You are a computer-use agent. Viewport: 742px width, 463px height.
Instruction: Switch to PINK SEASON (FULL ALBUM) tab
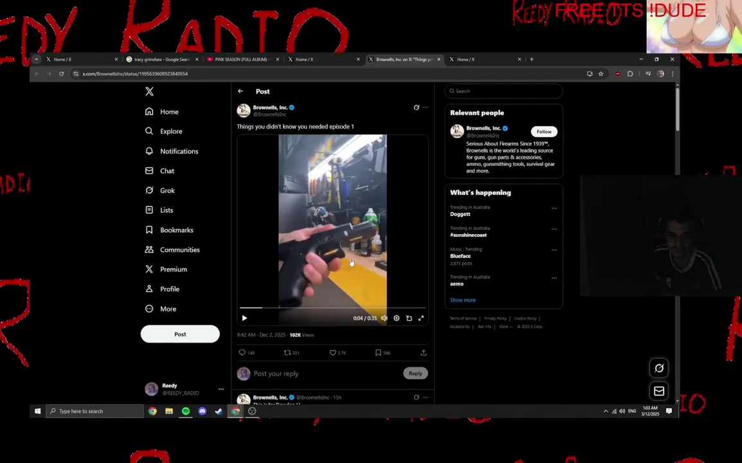[242, 59]
